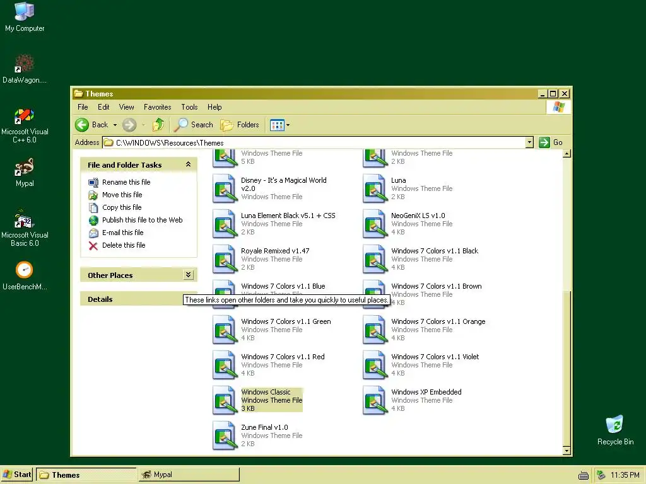The width and height of the screenshot is (646, 484).
Task: Click the Themes window title bar folder icon
Action: coord(78,93)
